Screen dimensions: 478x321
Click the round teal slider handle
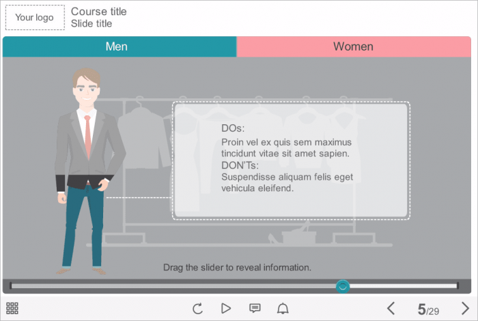coord(343,286)
